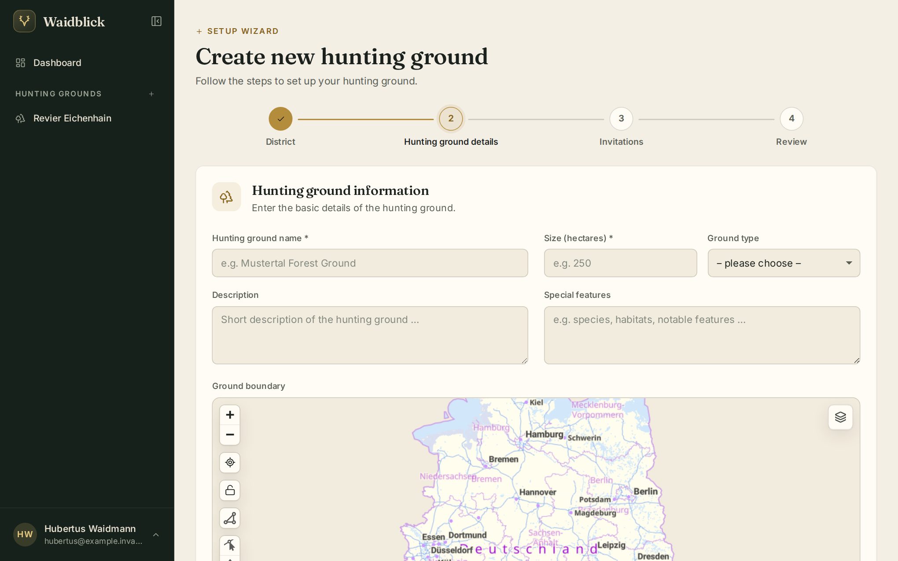Click the Waidblick deer logo icon
This screenshot has width=898, height=561.
(x=24, y=21)
